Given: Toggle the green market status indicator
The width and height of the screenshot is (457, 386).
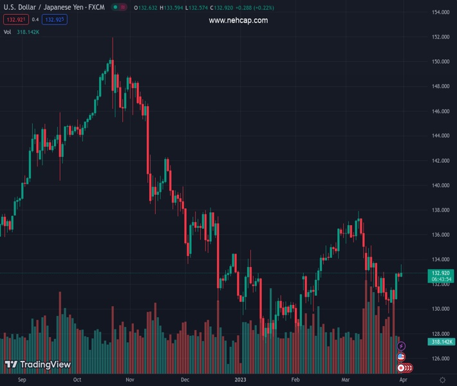Looking at the screenshot, I should (115, 7).
